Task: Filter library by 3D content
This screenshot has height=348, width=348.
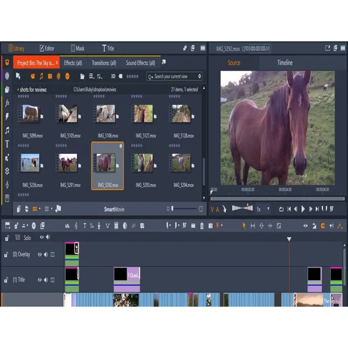Action: [113, 76]
